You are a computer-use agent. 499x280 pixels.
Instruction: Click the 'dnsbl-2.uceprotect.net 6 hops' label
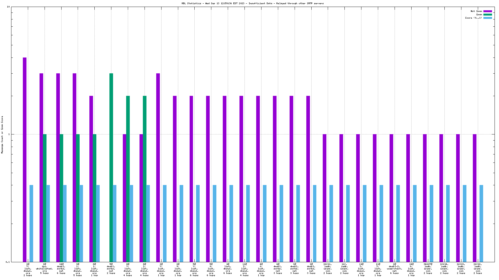tap(395, 269)
